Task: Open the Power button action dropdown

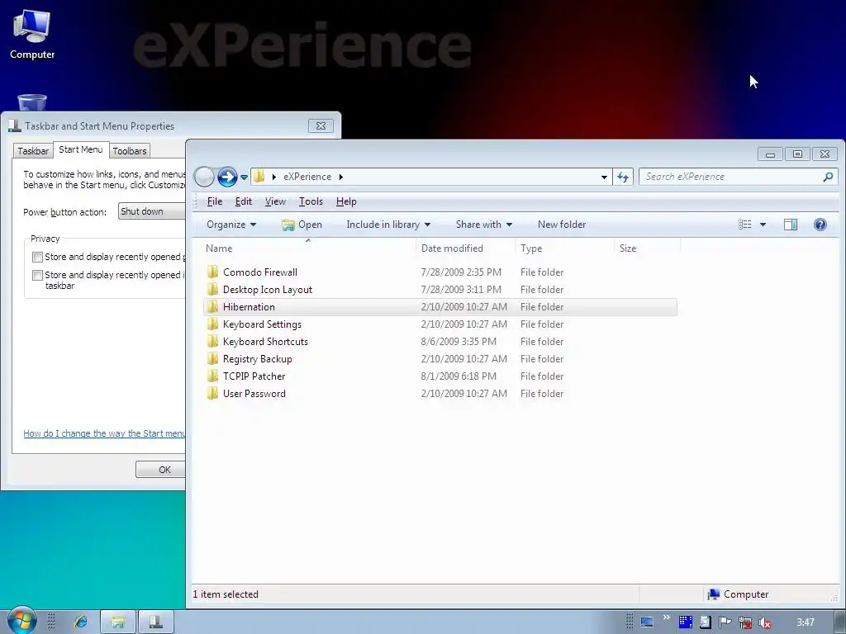Action: (x=152, y=211)
